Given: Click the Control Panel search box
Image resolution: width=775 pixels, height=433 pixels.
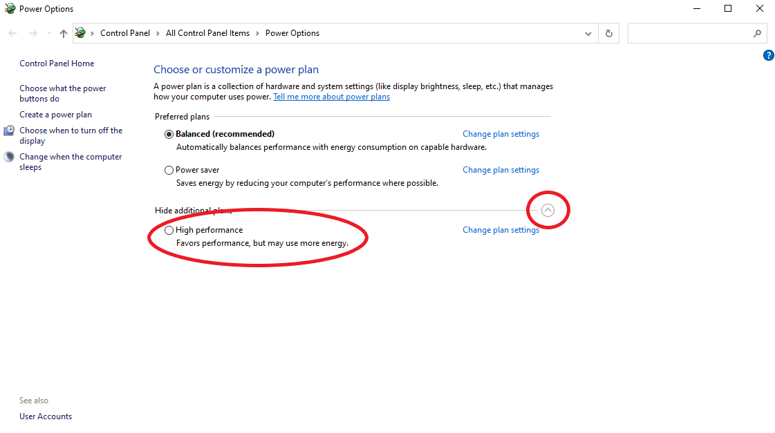Looking at the screenshot, I should (688, 33).
